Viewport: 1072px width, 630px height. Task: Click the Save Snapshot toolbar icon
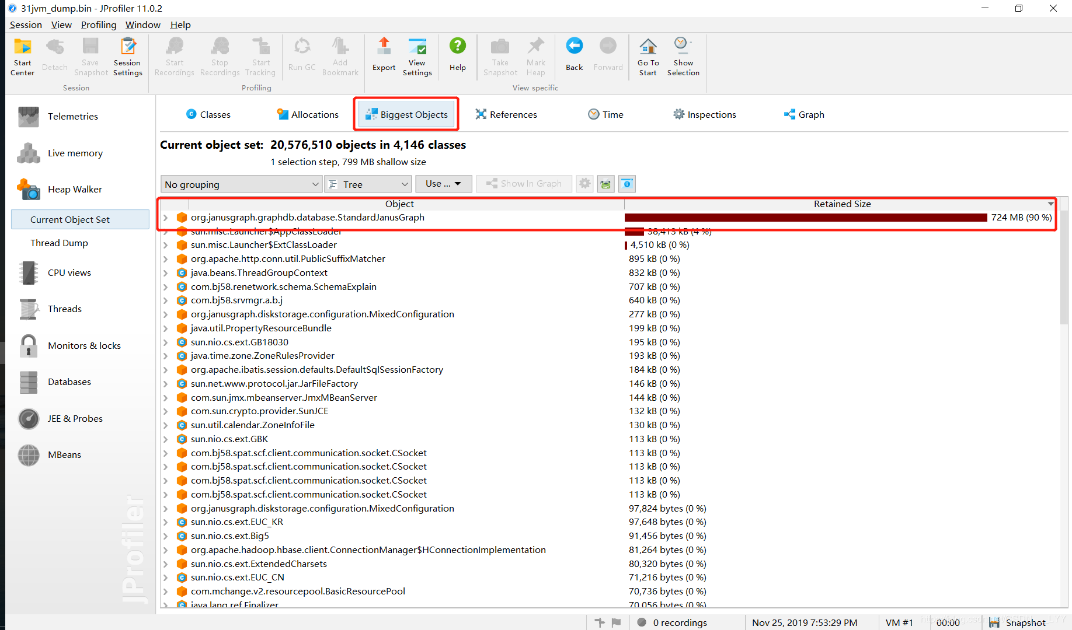91,57
